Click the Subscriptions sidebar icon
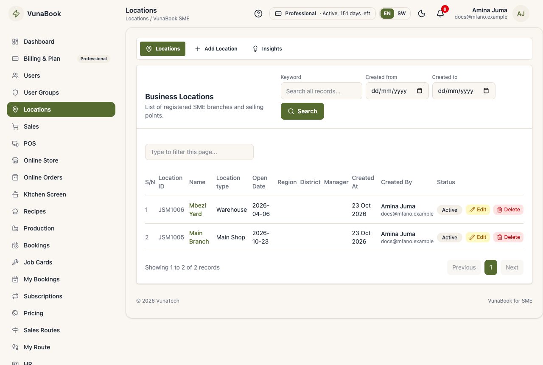 pyautogui.click(x=15, y=296)
